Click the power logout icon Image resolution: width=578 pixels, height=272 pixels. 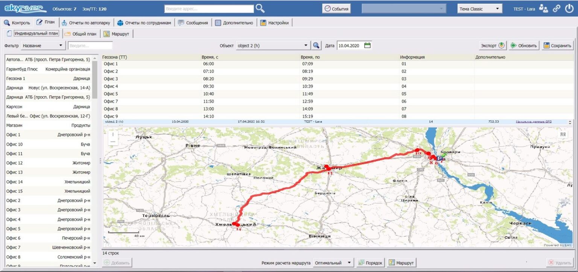[569, 9]
